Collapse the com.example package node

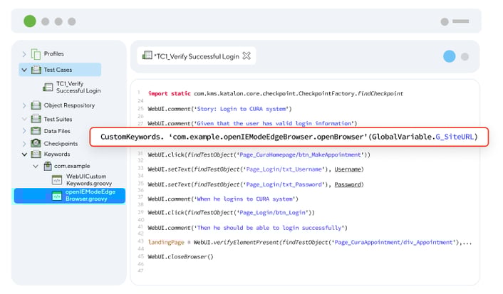tap(36, 166)
